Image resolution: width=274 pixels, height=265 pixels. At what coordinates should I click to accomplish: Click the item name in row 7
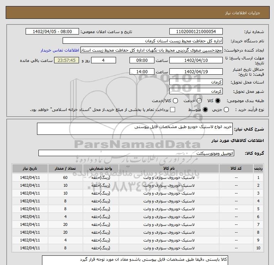[x=169, y=225]
